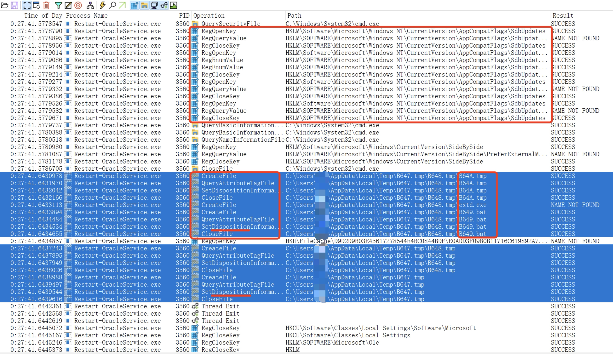Screen dimensions: 613x354
Task: Click the Operation column header
Action: click(x=209, y=15)
